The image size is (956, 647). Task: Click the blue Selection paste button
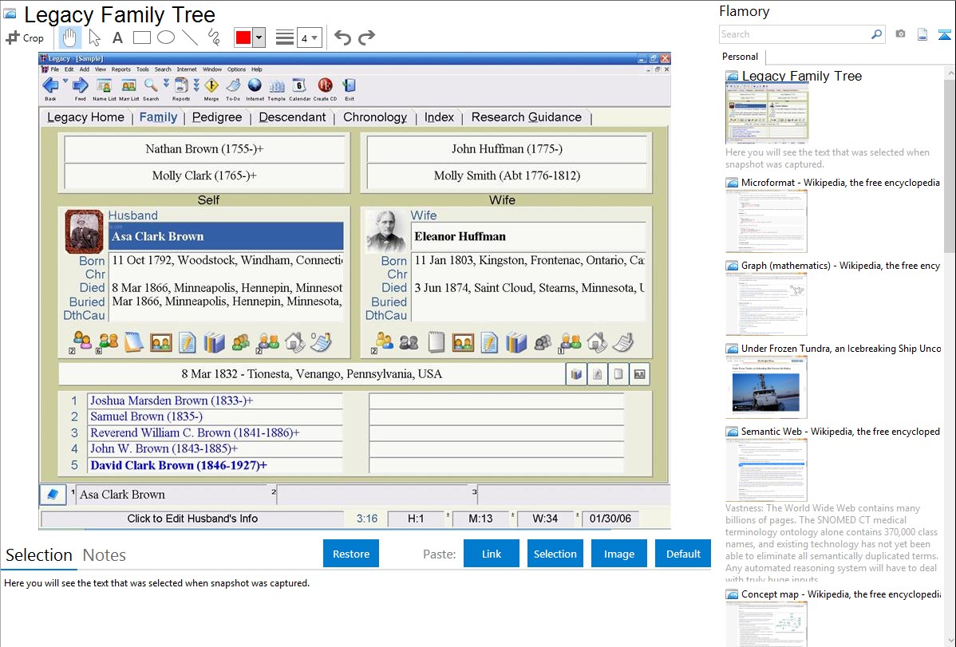click(555, 554)
